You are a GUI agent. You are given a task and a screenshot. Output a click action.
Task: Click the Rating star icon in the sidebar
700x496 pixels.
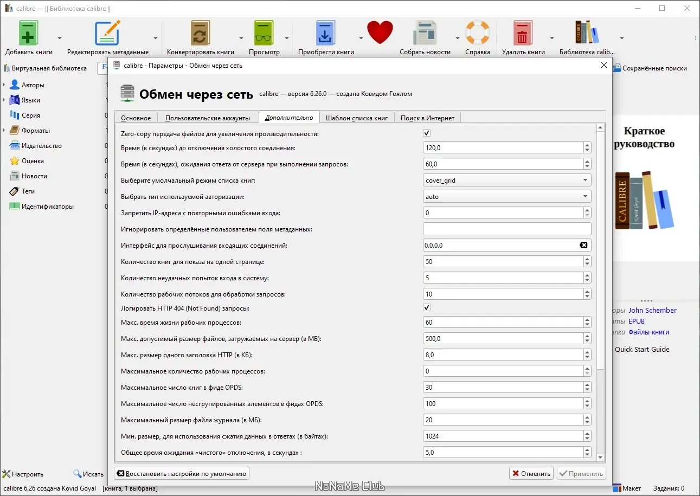click(x=15, y=161)
